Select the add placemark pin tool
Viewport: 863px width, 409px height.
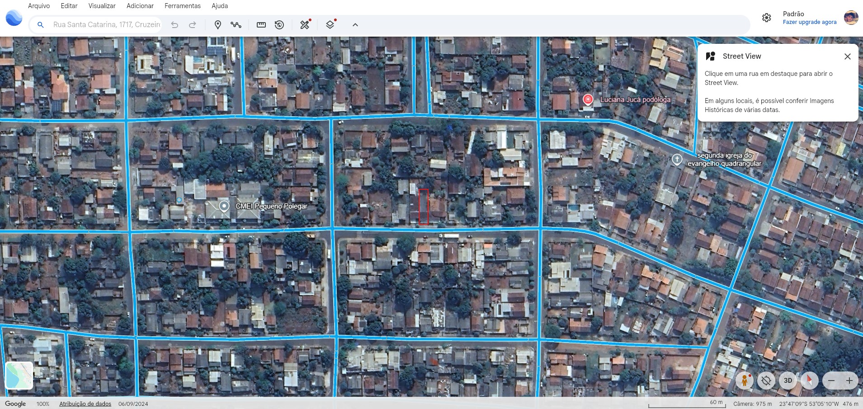(218, 25)
